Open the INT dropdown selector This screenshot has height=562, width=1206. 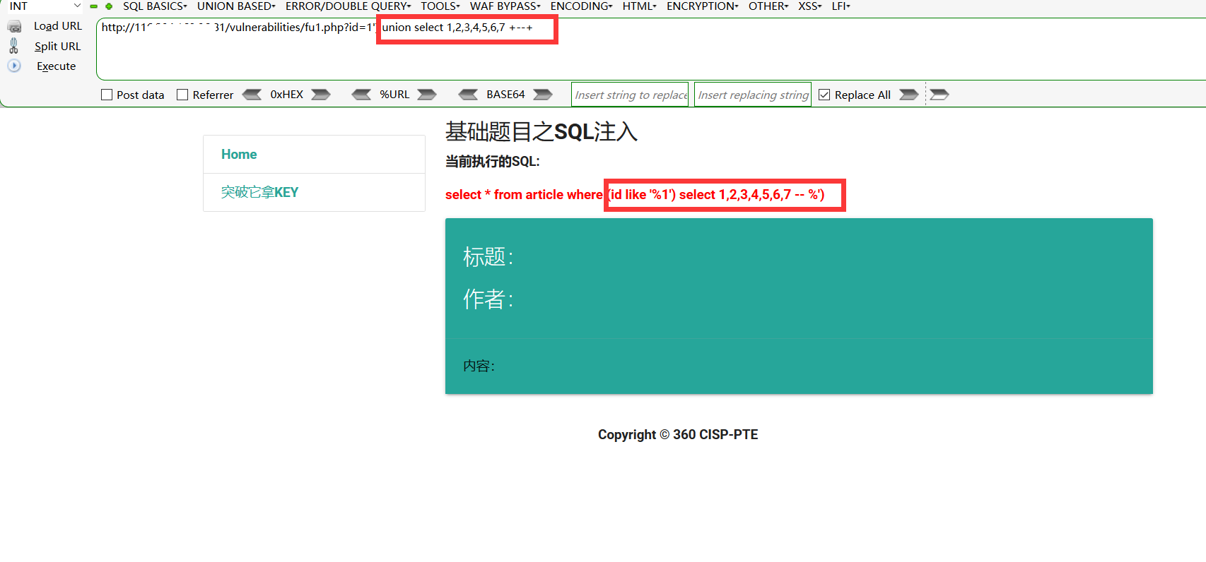click(44, 6)
